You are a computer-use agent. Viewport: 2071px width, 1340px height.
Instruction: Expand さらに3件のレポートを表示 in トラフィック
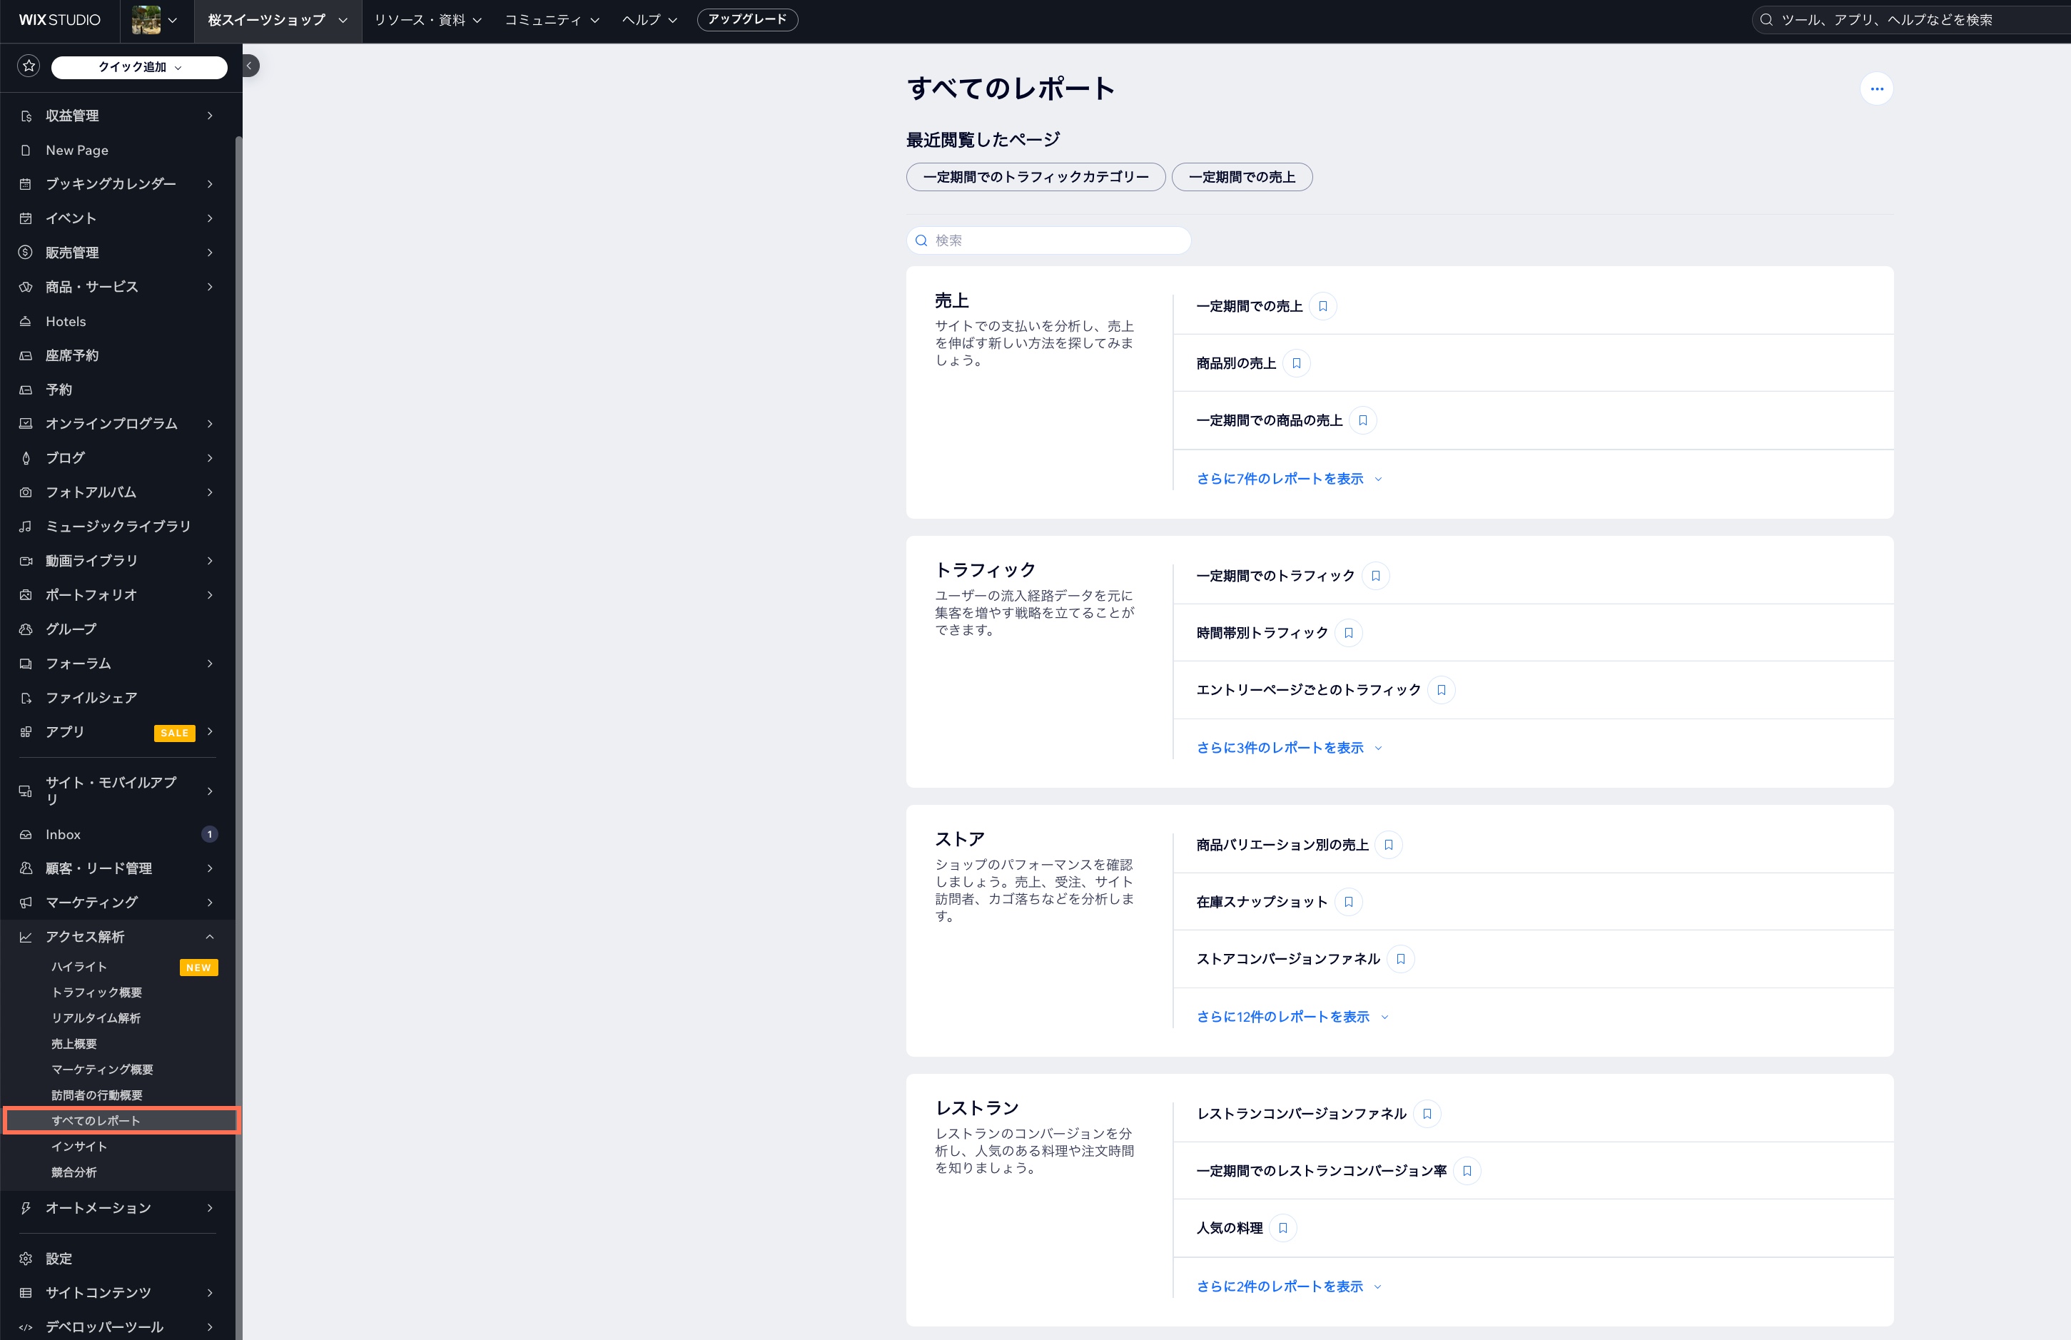click(x=1289, y=748)
